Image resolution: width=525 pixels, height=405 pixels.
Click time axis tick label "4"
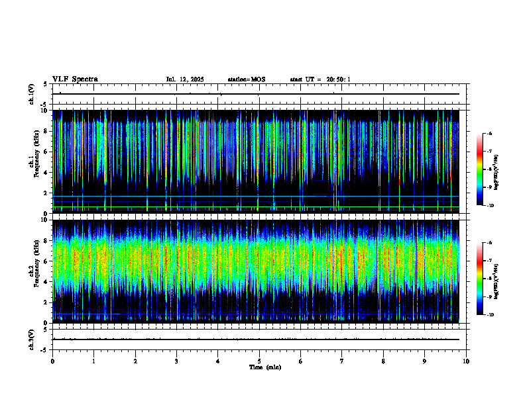click(217, 361)
